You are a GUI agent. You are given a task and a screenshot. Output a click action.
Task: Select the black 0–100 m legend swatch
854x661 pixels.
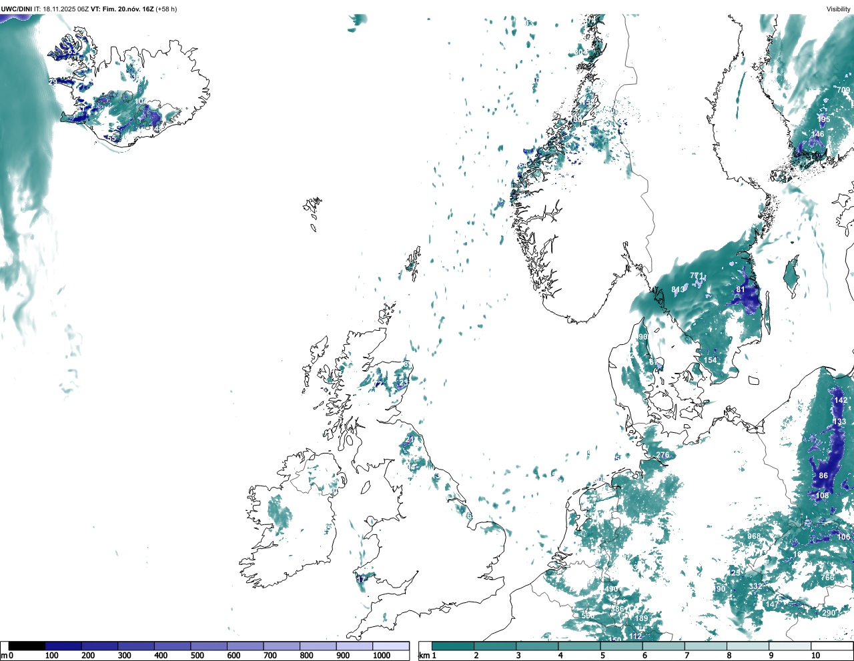(x=27, y=646)
